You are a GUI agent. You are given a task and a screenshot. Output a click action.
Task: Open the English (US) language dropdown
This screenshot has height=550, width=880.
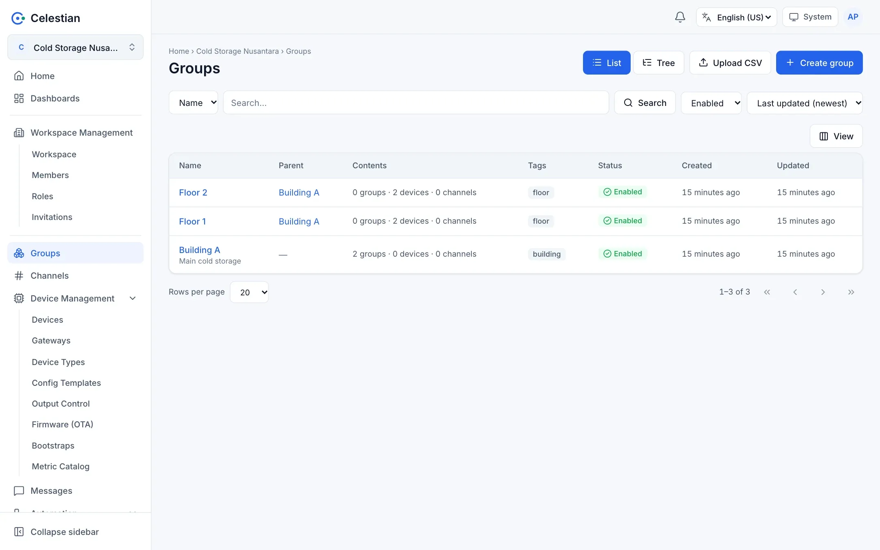point(737,17)
